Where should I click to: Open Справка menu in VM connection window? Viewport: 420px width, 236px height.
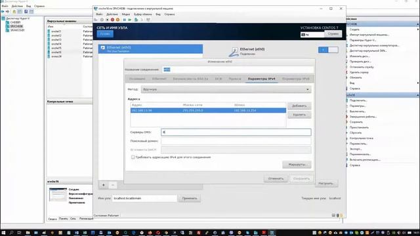169,14
